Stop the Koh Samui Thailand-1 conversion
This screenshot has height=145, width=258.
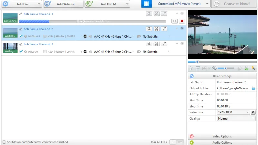(x=182, y=21)
